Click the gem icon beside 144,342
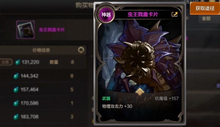 (x=16, y=76)
